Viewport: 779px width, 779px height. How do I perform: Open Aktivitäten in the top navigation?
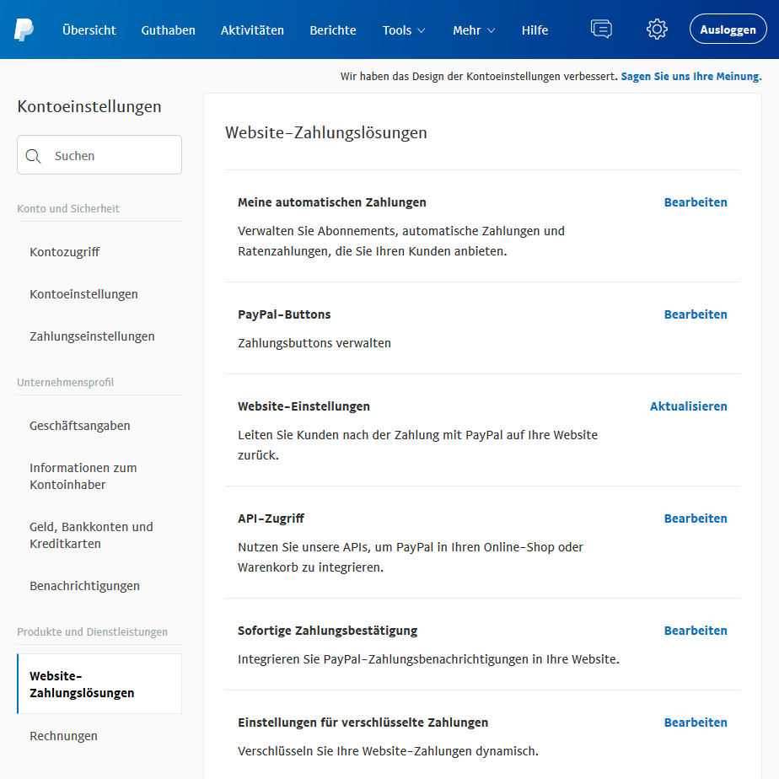[252, 30]
